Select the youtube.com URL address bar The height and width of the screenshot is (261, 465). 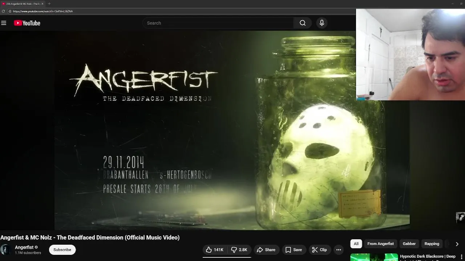43,11
